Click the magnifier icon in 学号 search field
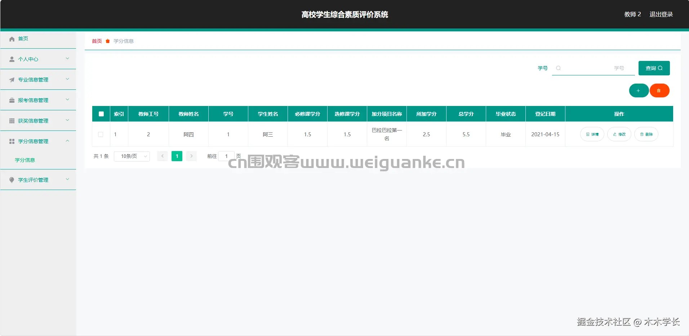Screen dimensions: 689x336 pyautogui.click(x=558, y=68)
